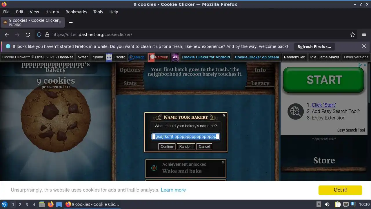371x209 pixels.
Task: Open the tracking protection shield icon
Action: (x=39, y=35)
